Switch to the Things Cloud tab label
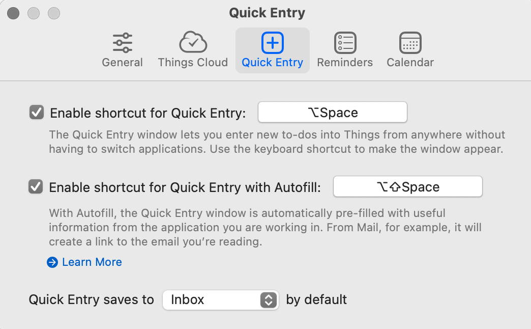Image resolution: width=531 pixels, height=329 pixels. click(x=193, y=63)
